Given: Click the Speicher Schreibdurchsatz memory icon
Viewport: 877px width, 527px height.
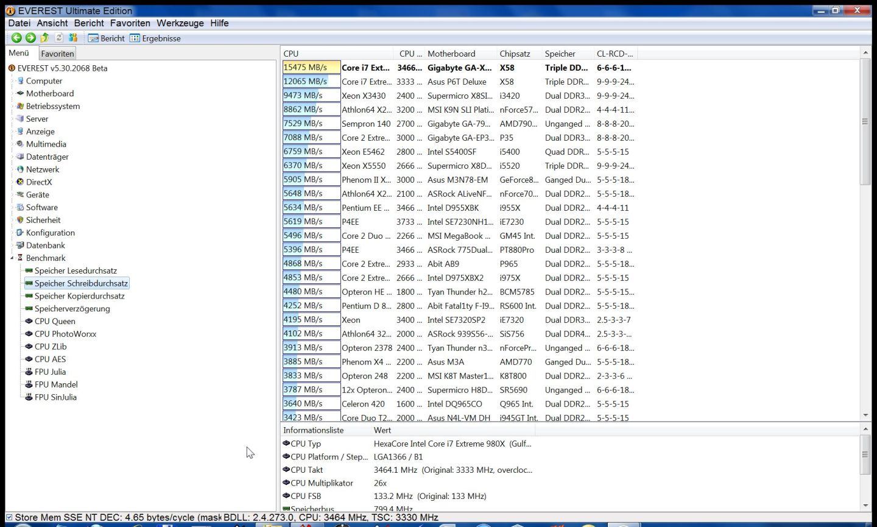Looking at the screenshot, I should click(x=29, y=283).
